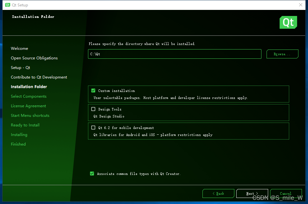
Task: Select Open Source Obligations step
Action: tap(34, 58)
